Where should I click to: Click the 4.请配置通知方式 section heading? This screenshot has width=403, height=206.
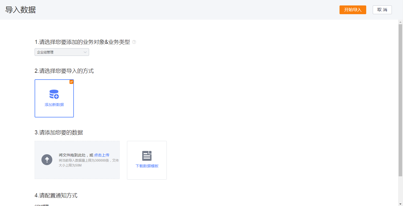(56, 195)
